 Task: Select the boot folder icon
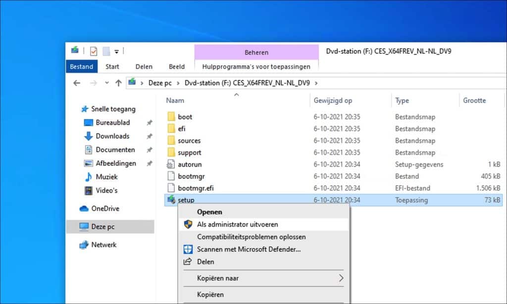tap(171, 116)
